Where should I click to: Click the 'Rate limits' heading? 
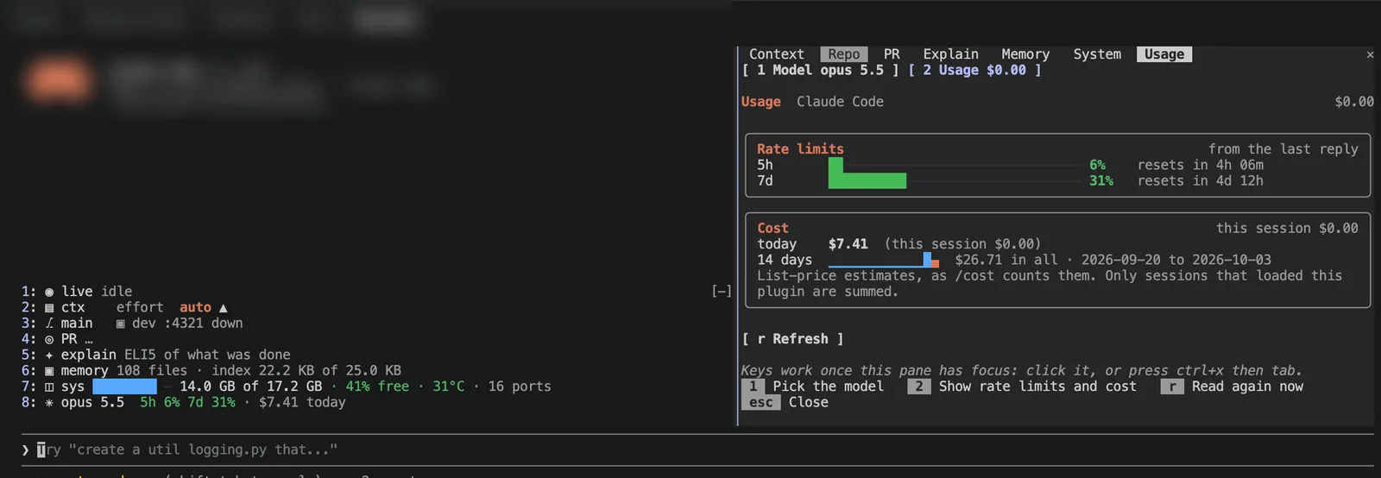click(800, 149)
